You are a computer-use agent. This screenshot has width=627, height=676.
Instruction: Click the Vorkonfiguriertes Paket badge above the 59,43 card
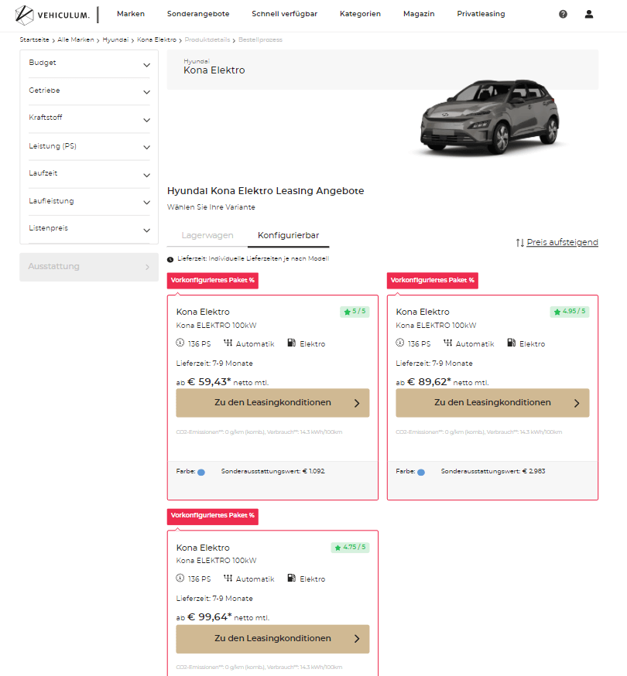point(213,280)
